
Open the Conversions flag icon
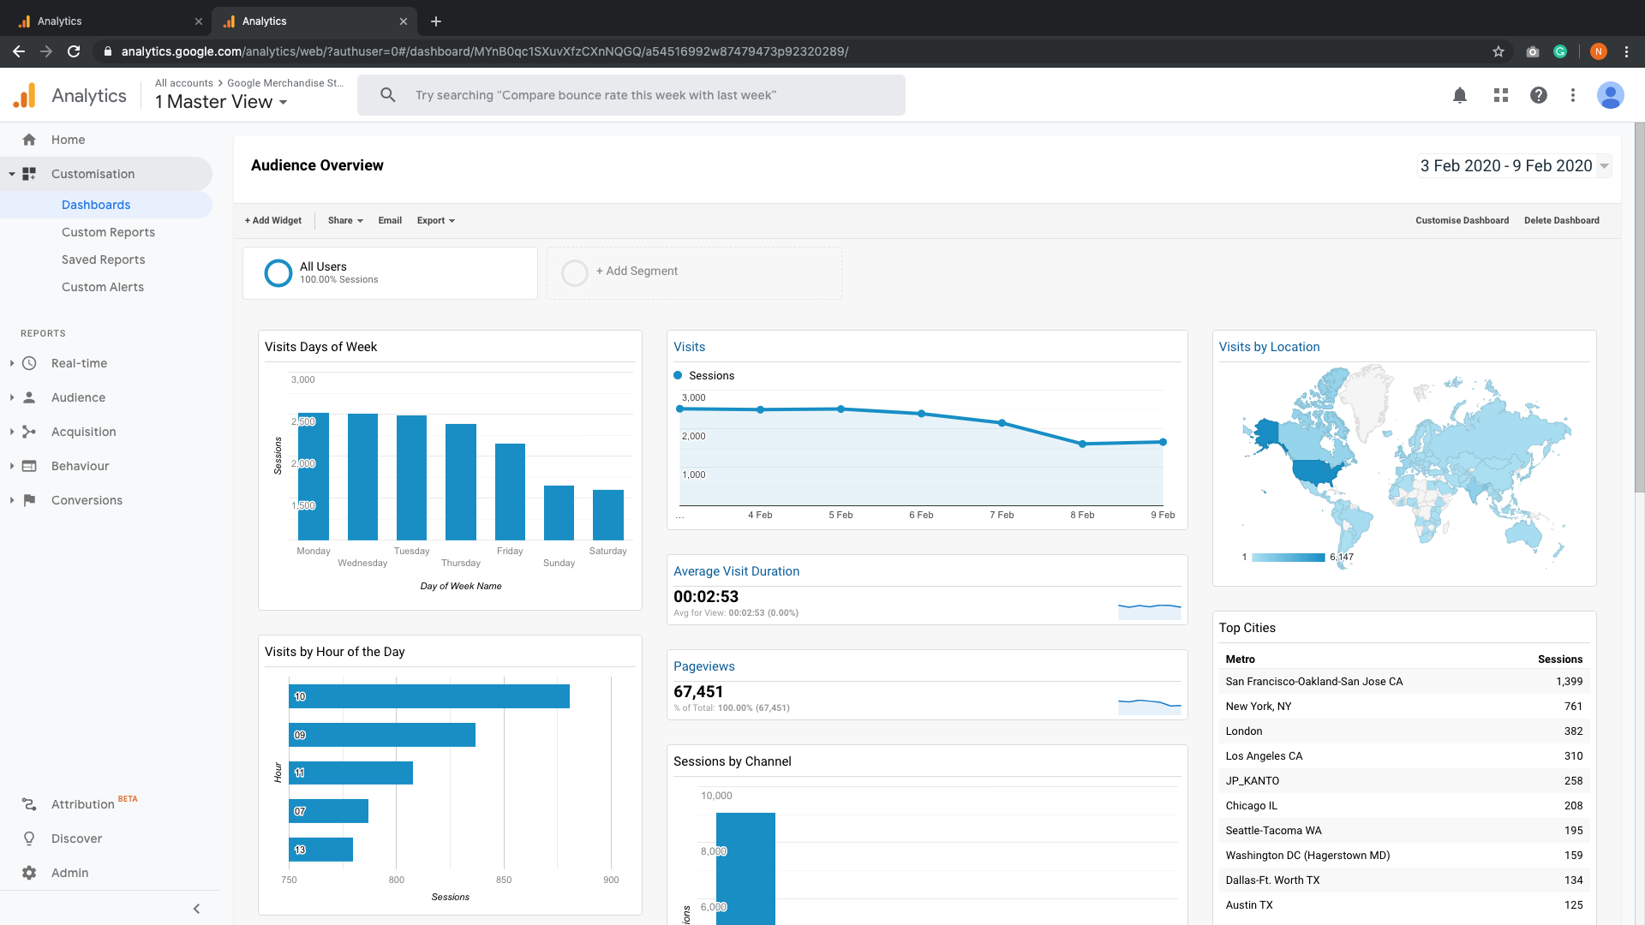29,500
